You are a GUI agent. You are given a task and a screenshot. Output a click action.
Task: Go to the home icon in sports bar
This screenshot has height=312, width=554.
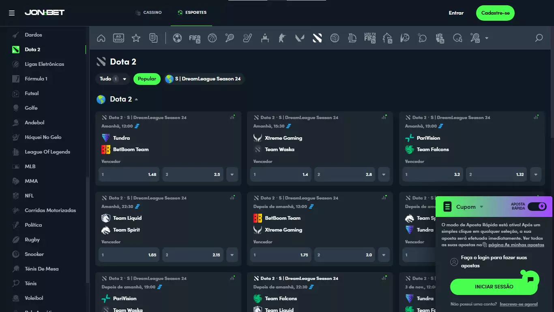(x=101, y=38)
